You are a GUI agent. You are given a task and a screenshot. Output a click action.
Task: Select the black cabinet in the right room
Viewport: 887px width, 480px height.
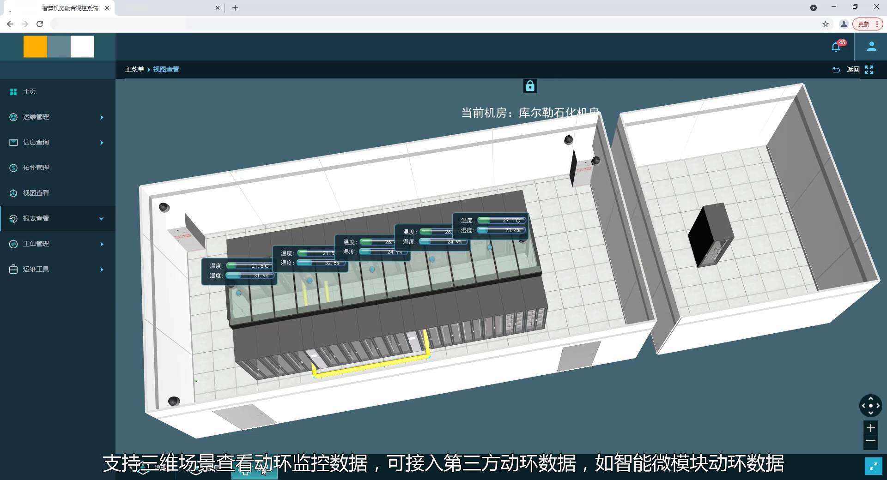[711, 236]
